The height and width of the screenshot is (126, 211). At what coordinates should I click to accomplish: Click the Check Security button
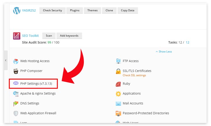(x=52, y=10)
